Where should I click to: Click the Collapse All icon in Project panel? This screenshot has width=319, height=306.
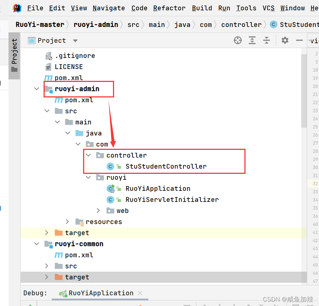[266, 40]
